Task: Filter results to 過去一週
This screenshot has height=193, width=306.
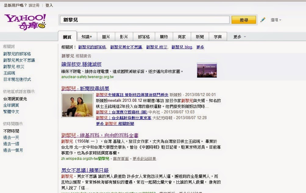Action: [x=11, y=144]
